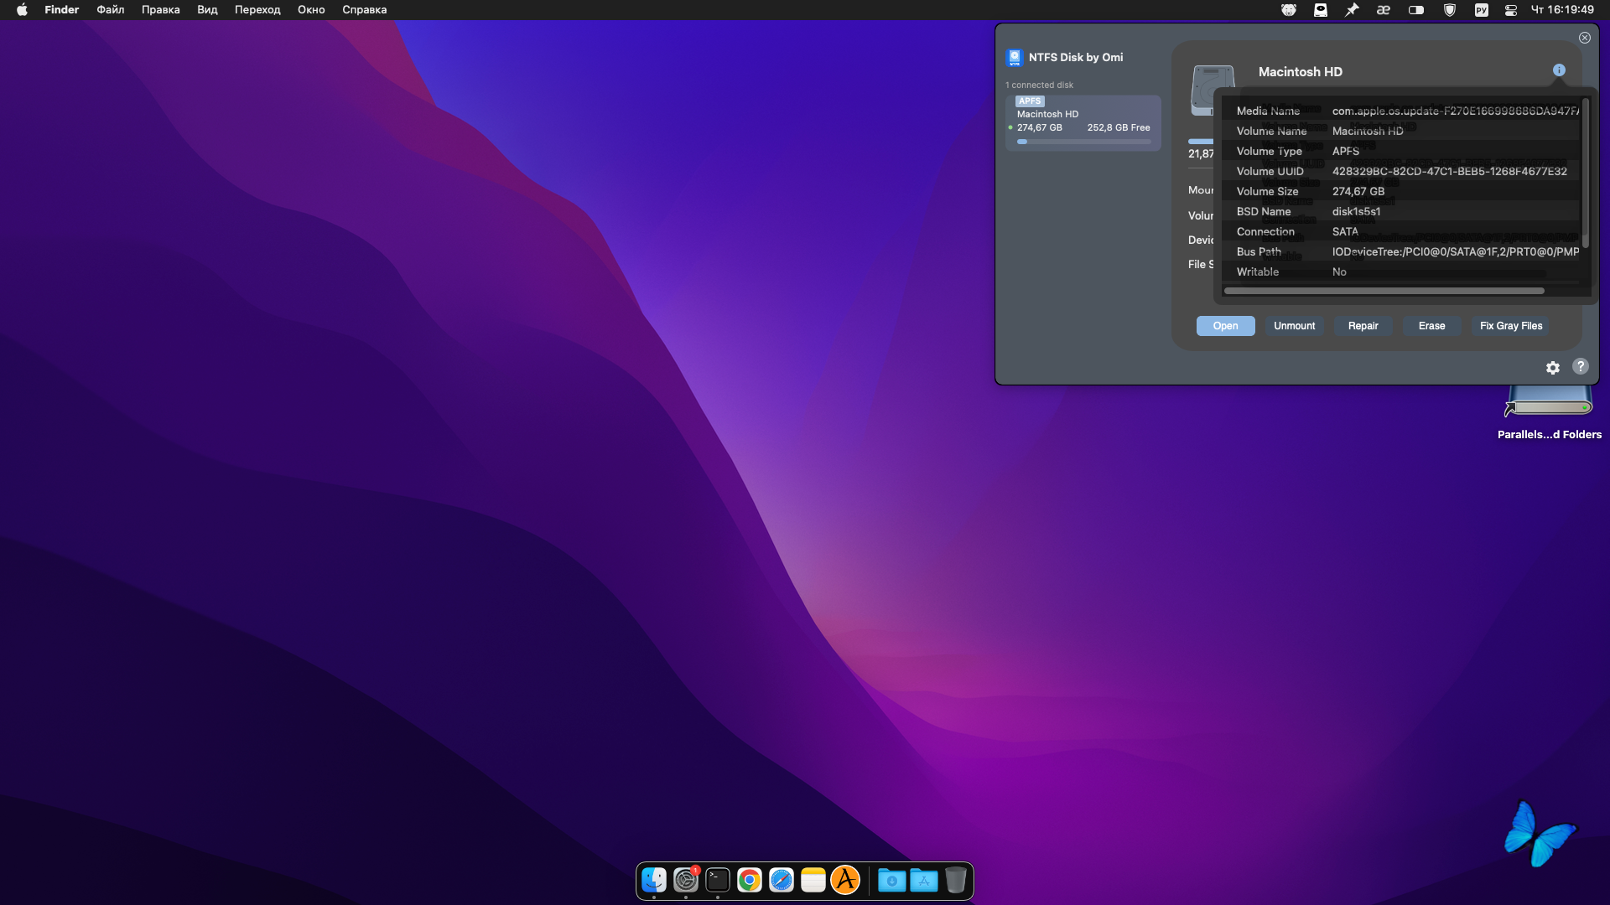This screenshot has height=905, width=1610.
Task: Open NTFS Disk settings gear
Action: [1553, 368]
